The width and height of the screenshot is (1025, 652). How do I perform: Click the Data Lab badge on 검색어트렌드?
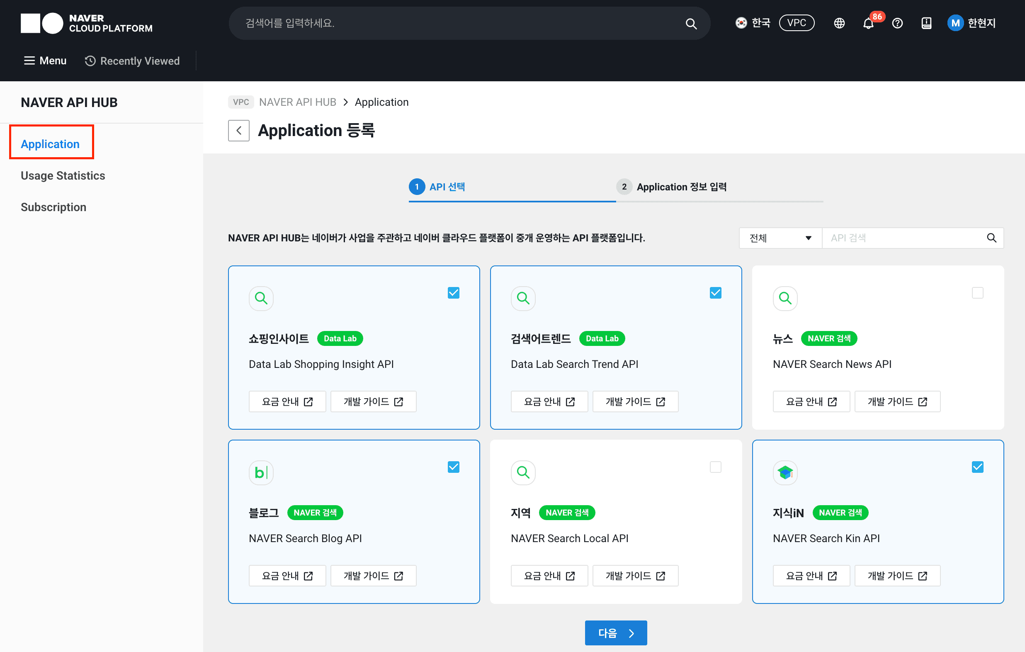click(x=602, y=338)
